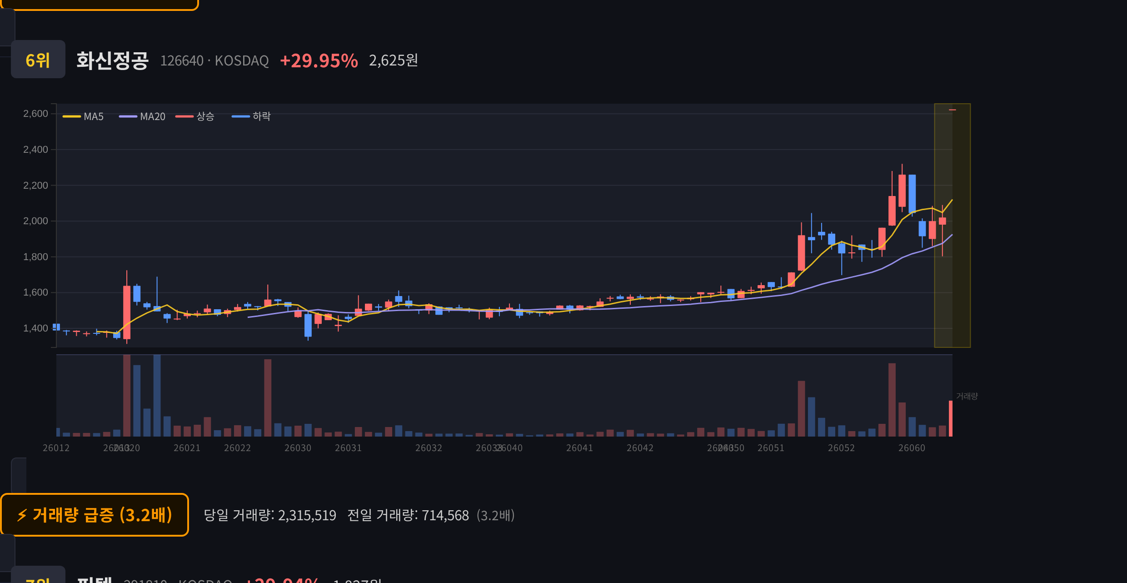Click the 2,600 price axis label
The height and width of the screenshot is (583, 1127).
(35, 114)
